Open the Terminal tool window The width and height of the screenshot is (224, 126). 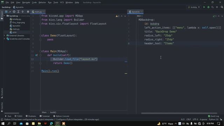coord(44,116)
